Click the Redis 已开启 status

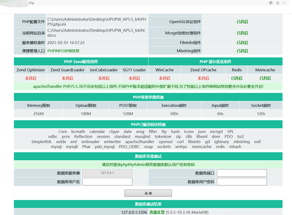[x=236, y=78]
